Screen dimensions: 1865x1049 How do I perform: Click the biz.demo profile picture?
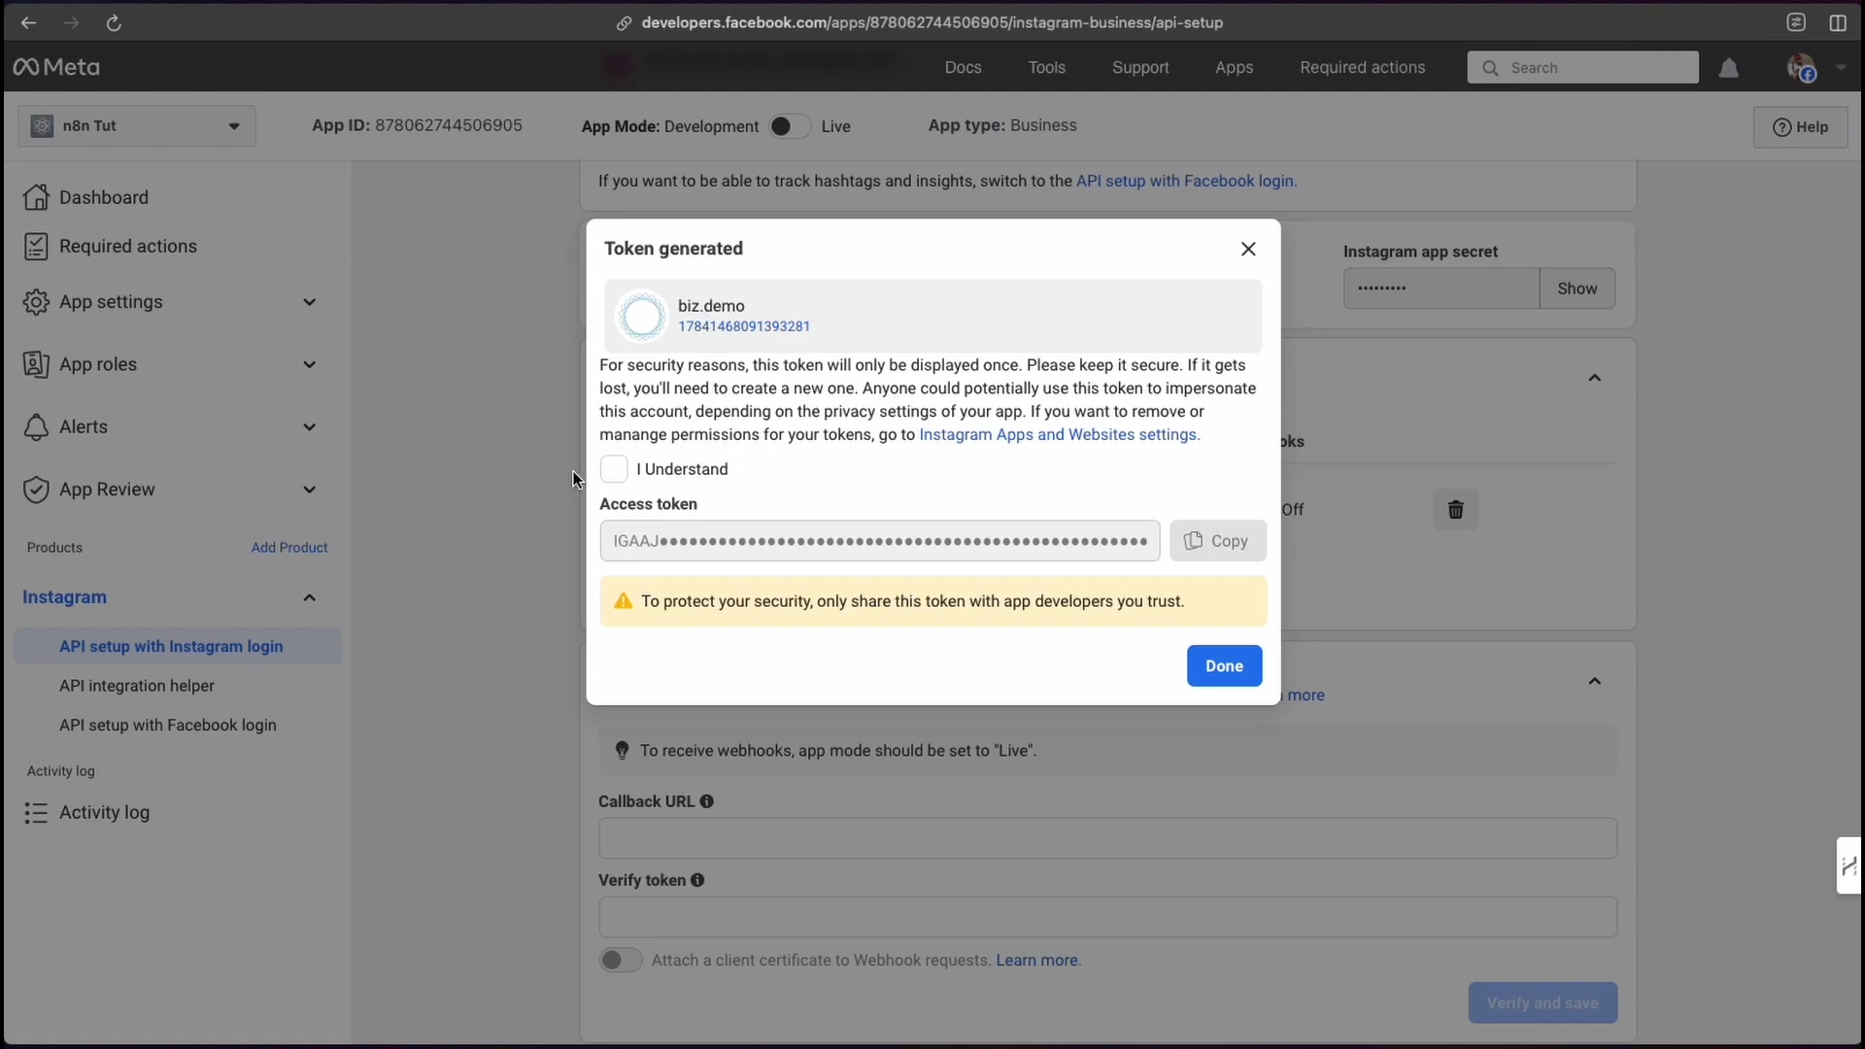[642, 316]
